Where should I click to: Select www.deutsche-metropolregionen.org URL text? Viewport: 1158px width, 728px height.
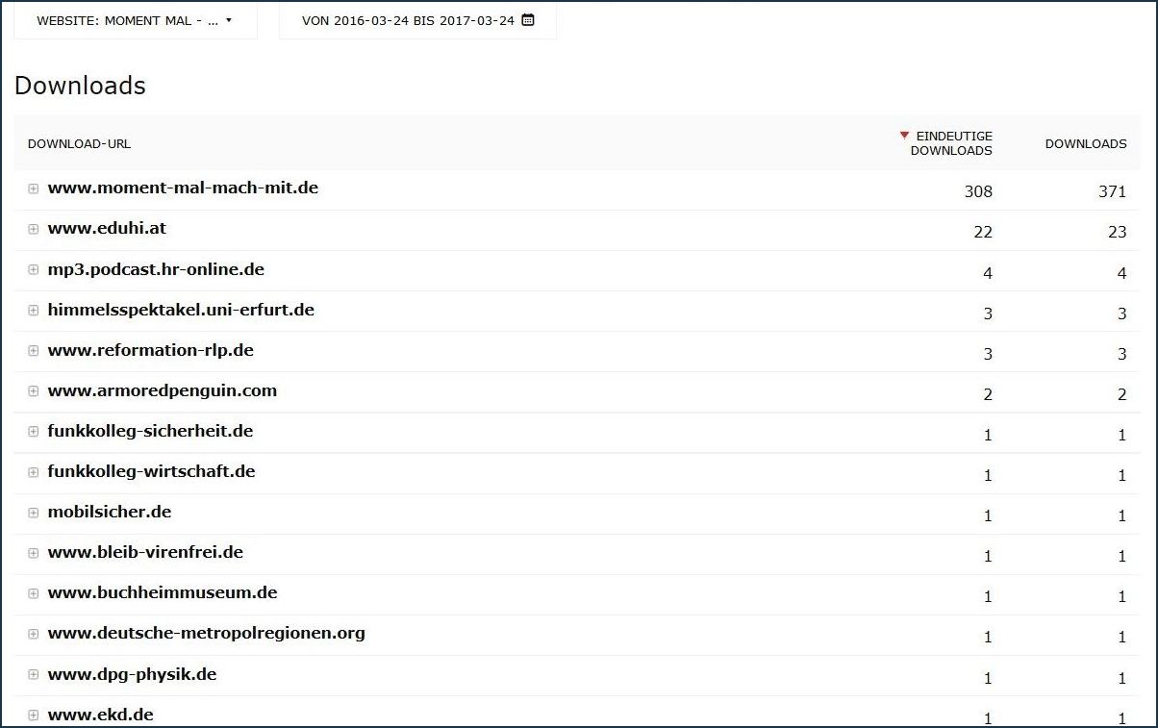point(207,633)
